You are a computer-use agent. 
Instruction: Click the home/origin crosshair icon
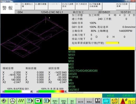pos(4,101)
